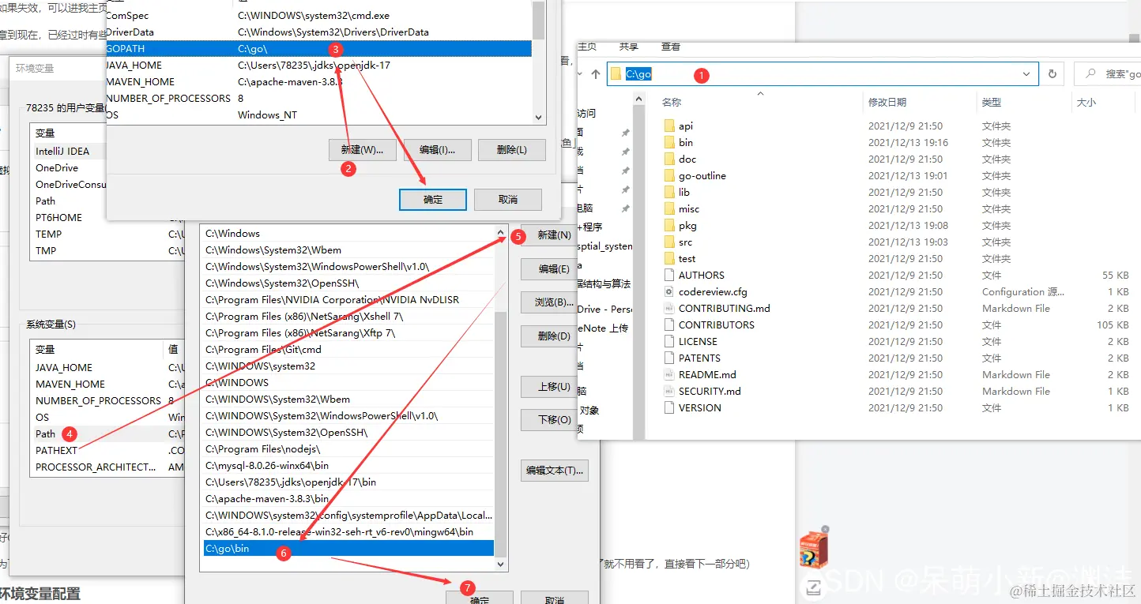Click the folder icon of the doc row
Image resolution: width=1141 pixels, height=604 pixels.
(x=668, y=159)
